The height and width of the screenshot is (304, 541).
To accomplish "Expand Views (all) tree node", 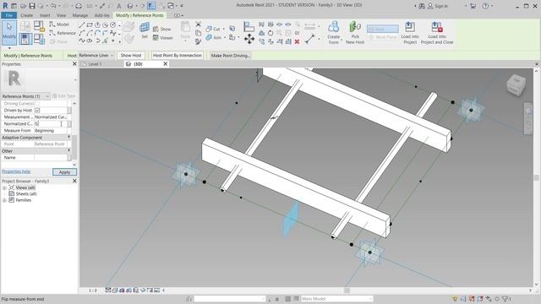I will (4, 187).
